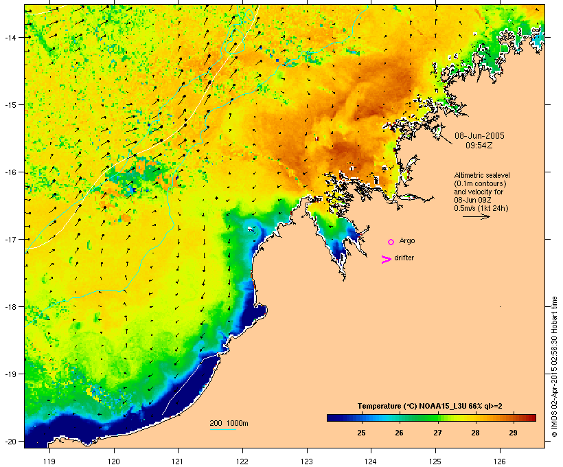Click the magenta drifter arrow legend symbol
Image resolution: width=563 pixels, height=467 pixels.
tap(387, 260)
